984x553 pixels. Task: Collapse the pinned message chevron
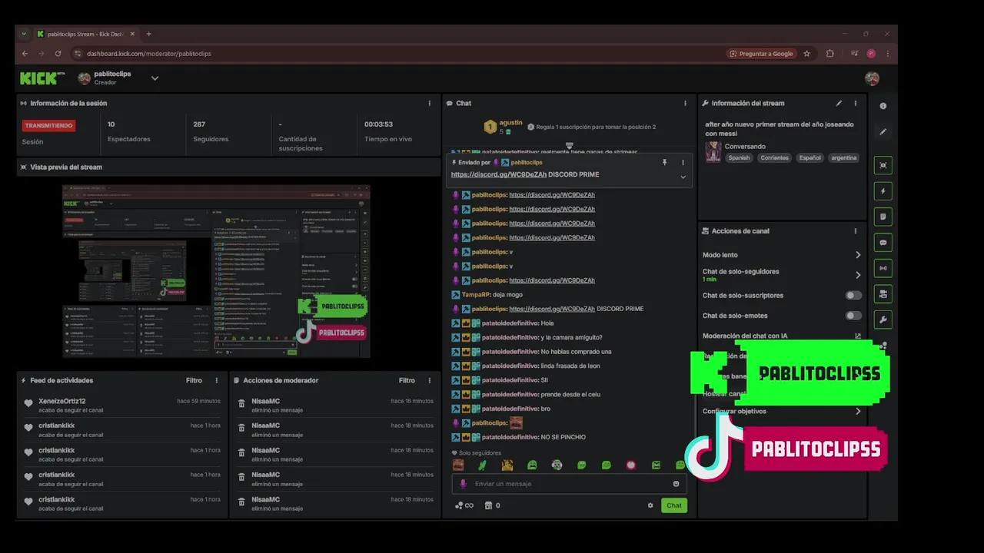coord(683,177)
